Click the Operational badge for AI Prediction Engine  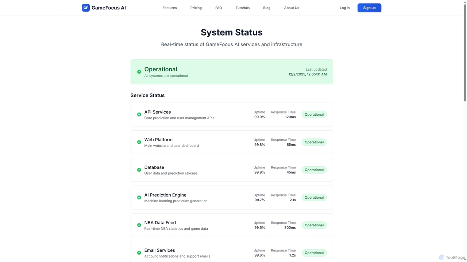(x=314, y=198)
